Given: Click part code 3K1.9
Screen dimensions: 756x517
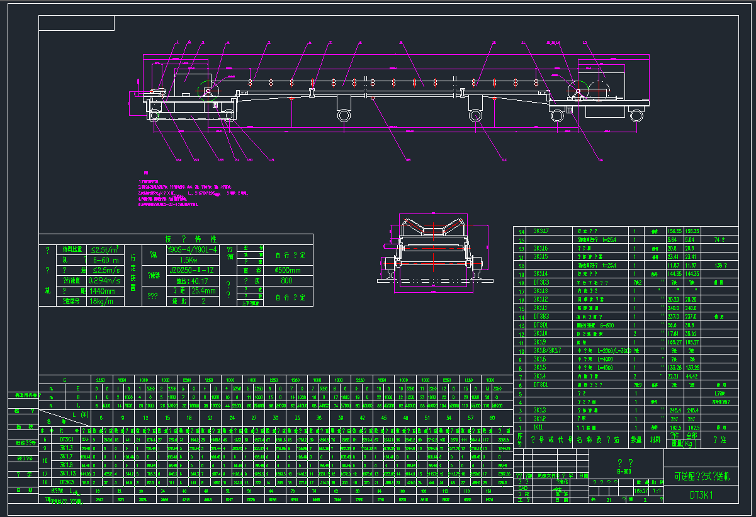Looking at the screenshot, I should tap(539, 342).
